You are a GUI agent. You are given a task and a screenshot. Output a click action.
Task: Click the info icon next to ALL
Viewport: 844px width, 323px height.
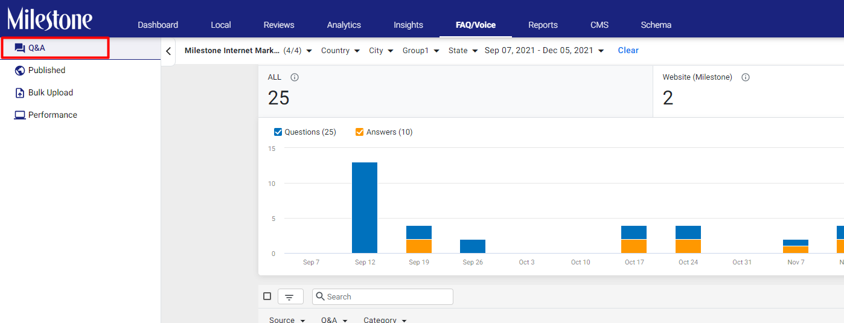pos(295,77)
